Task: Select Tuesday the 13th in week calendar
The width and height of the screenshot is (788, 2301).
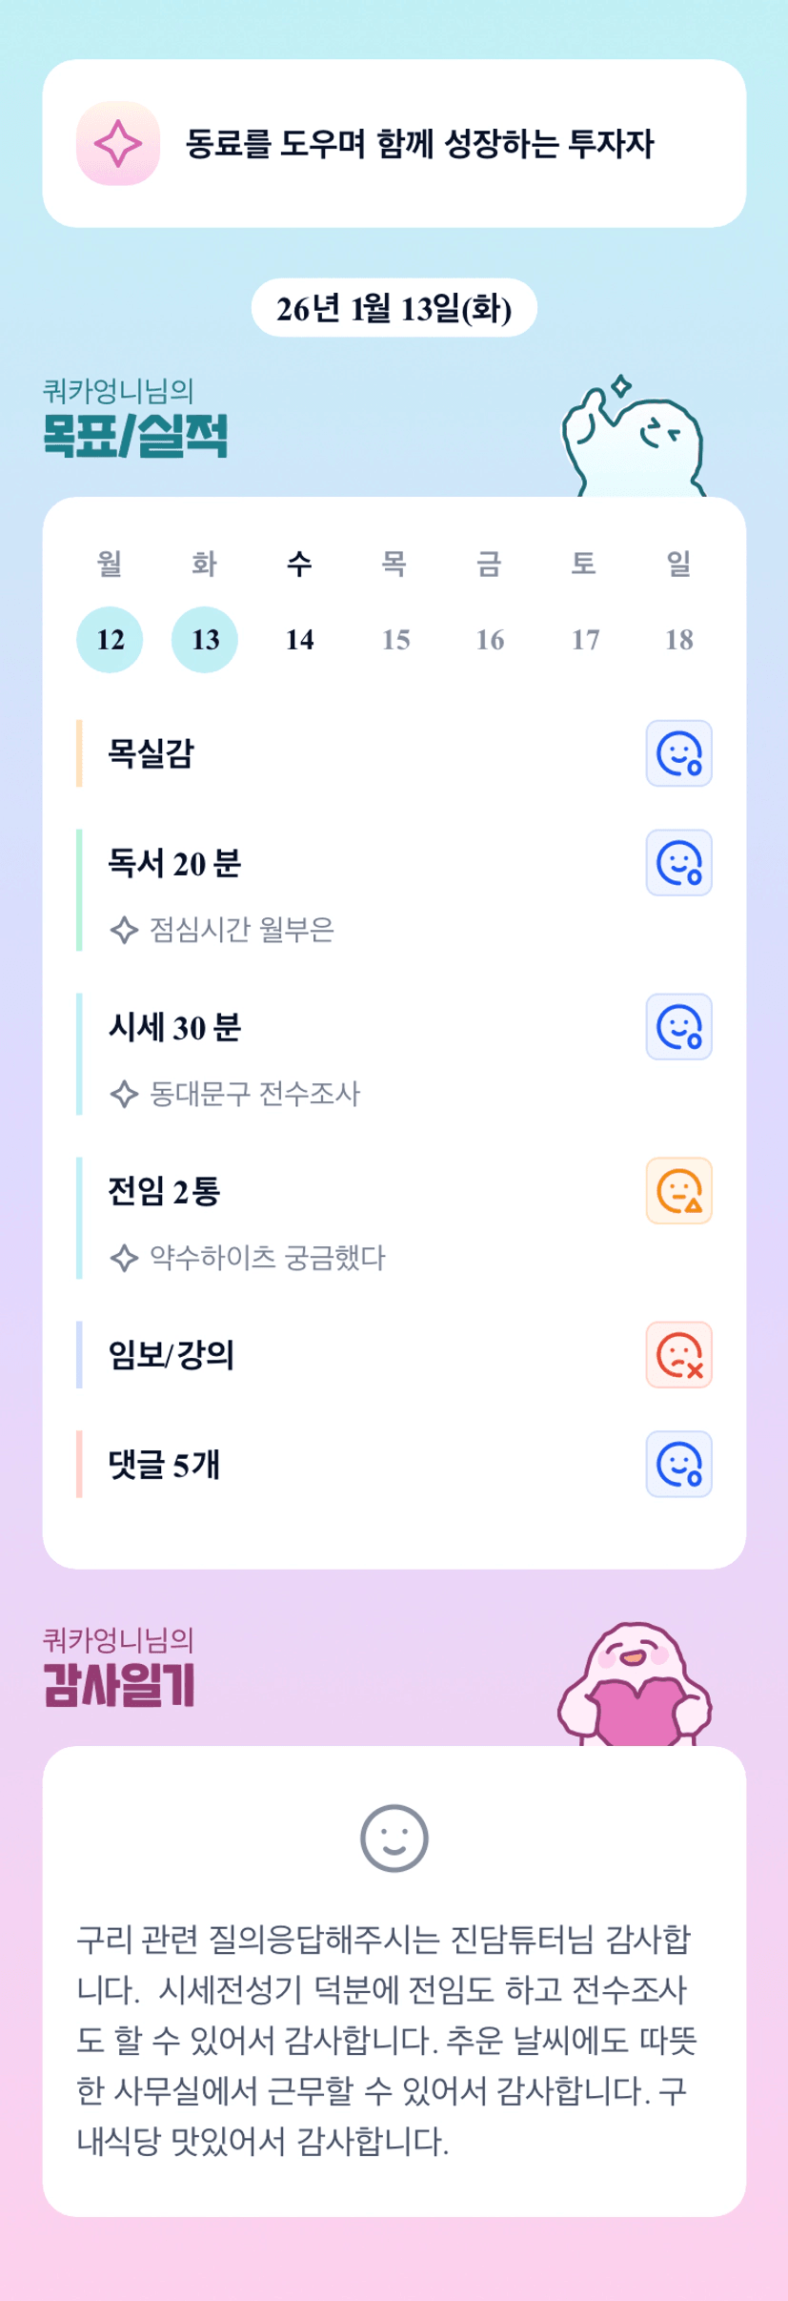Action: (205, 639)
